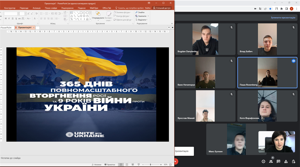Click the bookmark star in the address bar

[x=270, y=9]
